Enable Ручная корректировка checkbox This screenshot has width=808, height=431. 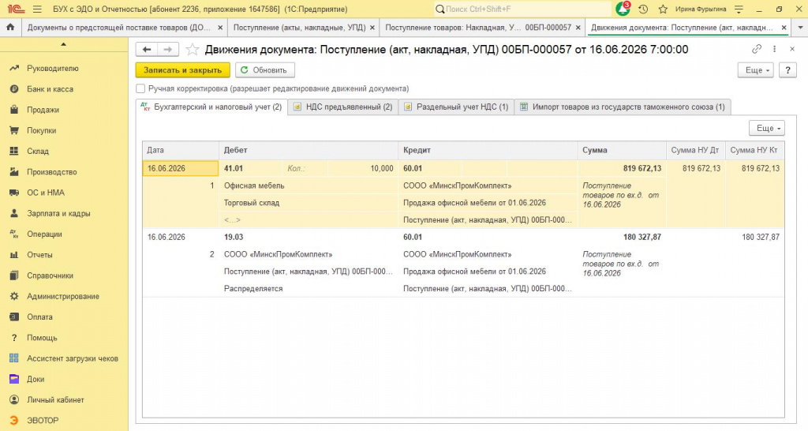click(140, 88)
